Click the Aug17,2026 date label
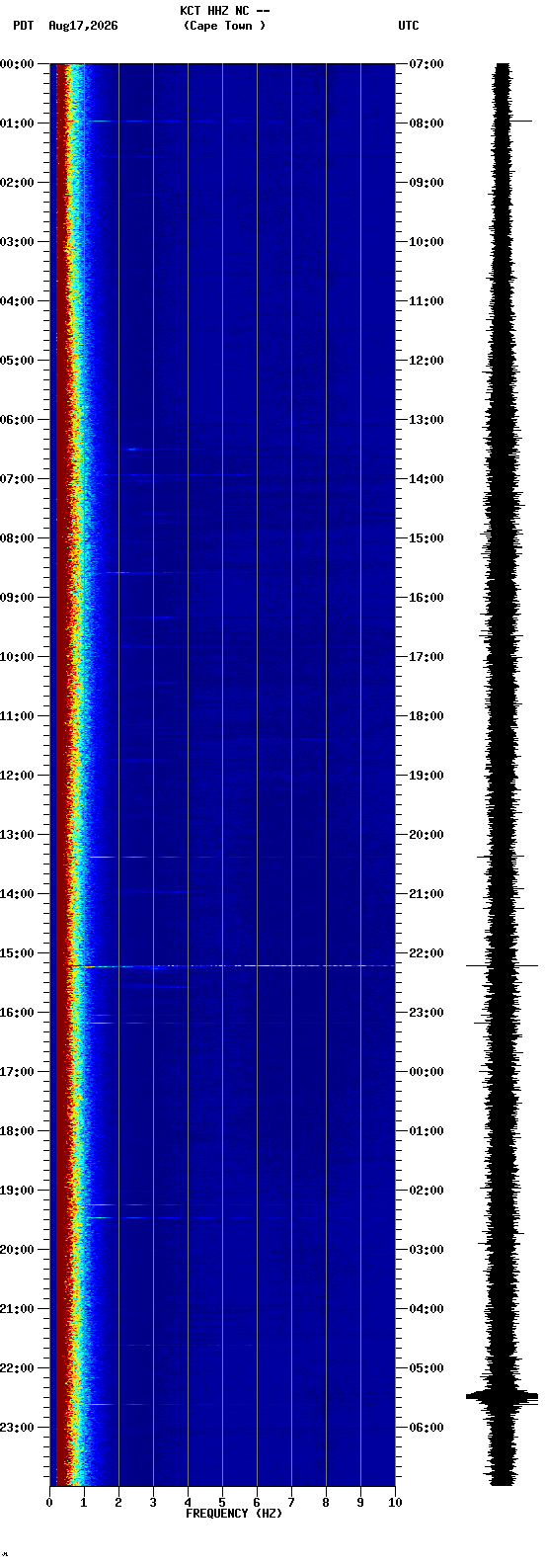The image size is (545, 1565). click(x=83, y=26)
